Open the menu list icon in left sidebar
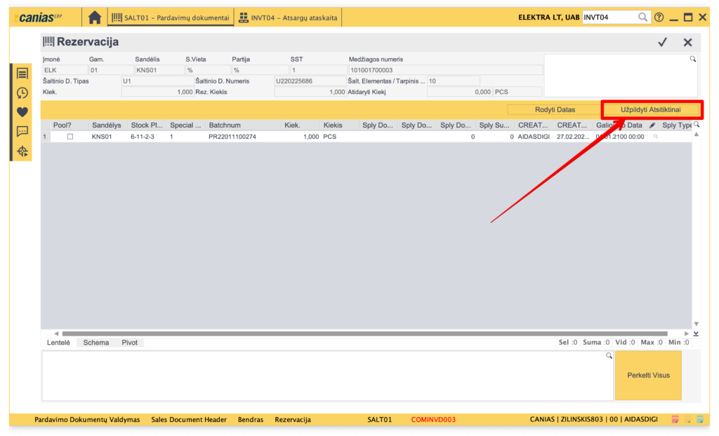The image size is (719, 436). (x=22, y=74)
